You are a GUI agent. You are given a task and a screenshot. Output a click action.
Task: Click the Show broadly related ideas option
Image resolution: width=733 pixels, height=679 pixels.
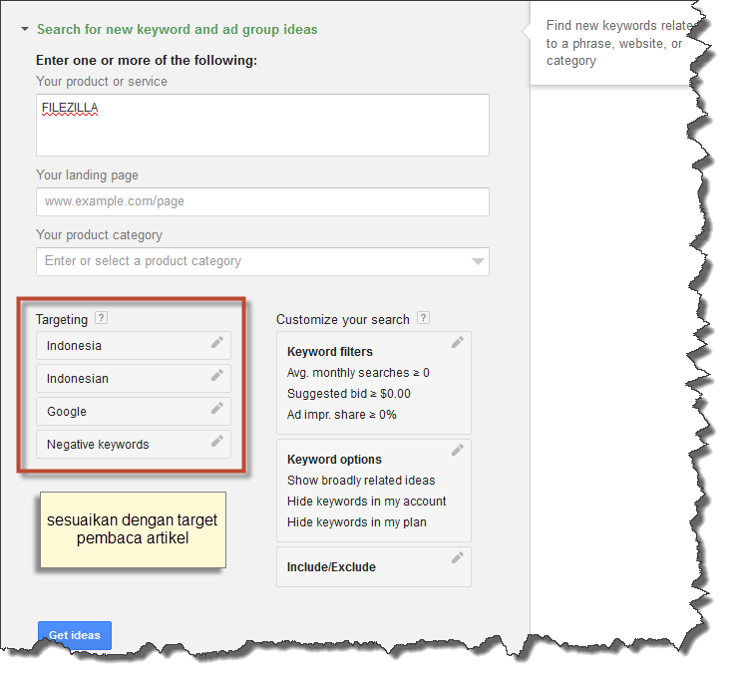(x=361, y=481)
